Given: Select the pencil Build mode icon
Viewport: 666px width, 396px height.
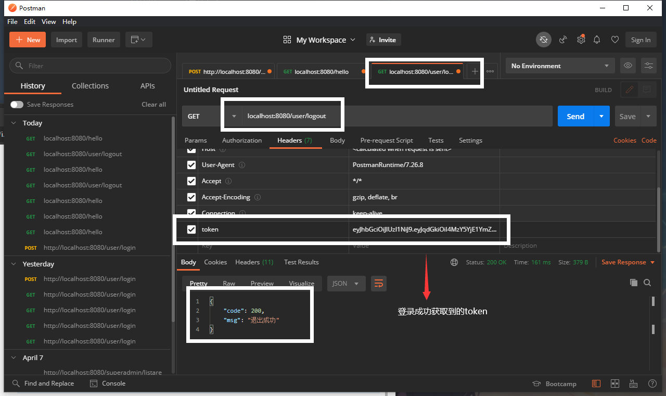Looking at the screenshot, I should pos(630,90).
